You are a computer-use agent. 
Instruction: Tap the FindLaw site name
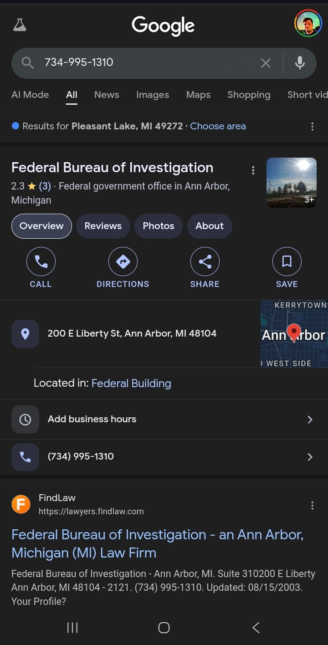57,498
